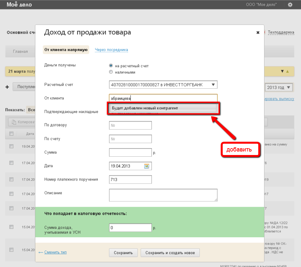This screenshot has height=267, width=301.
Task: Open the Техподдержка link
Action: point(281,32)
